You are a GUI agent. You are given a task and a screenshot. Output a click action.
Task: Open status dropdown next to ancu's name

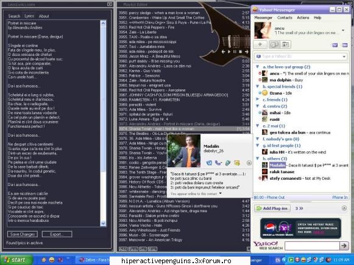pyautogui.click(x=343, y=30)
